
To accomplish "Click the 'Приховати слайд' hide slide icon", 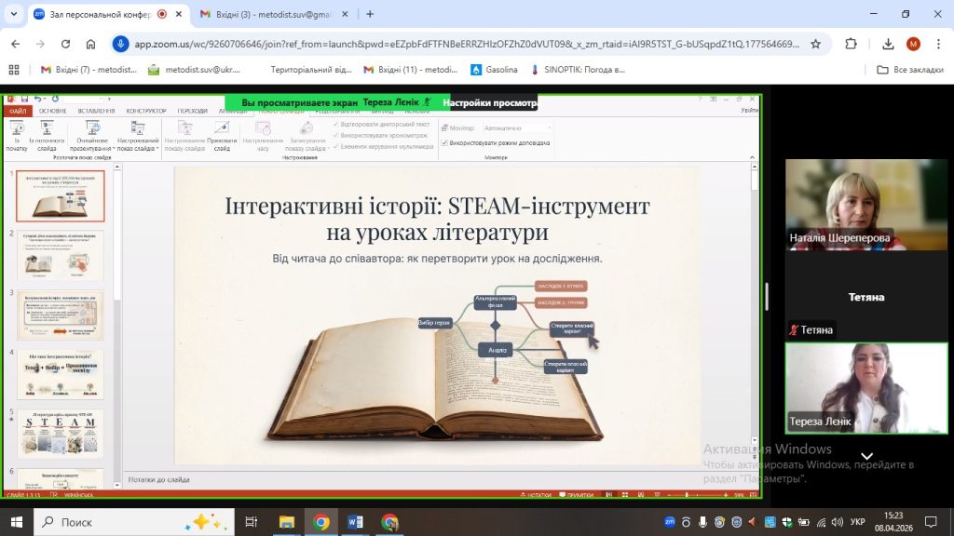I will (x=222, y=130).
